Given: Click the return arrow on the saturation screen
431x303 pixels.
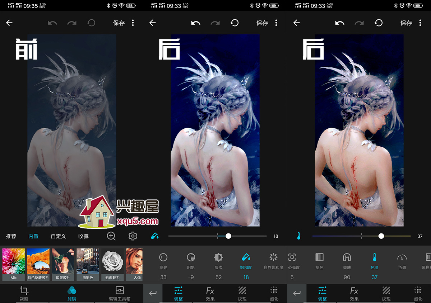Looking at the screenshot, I should [153, 293].
